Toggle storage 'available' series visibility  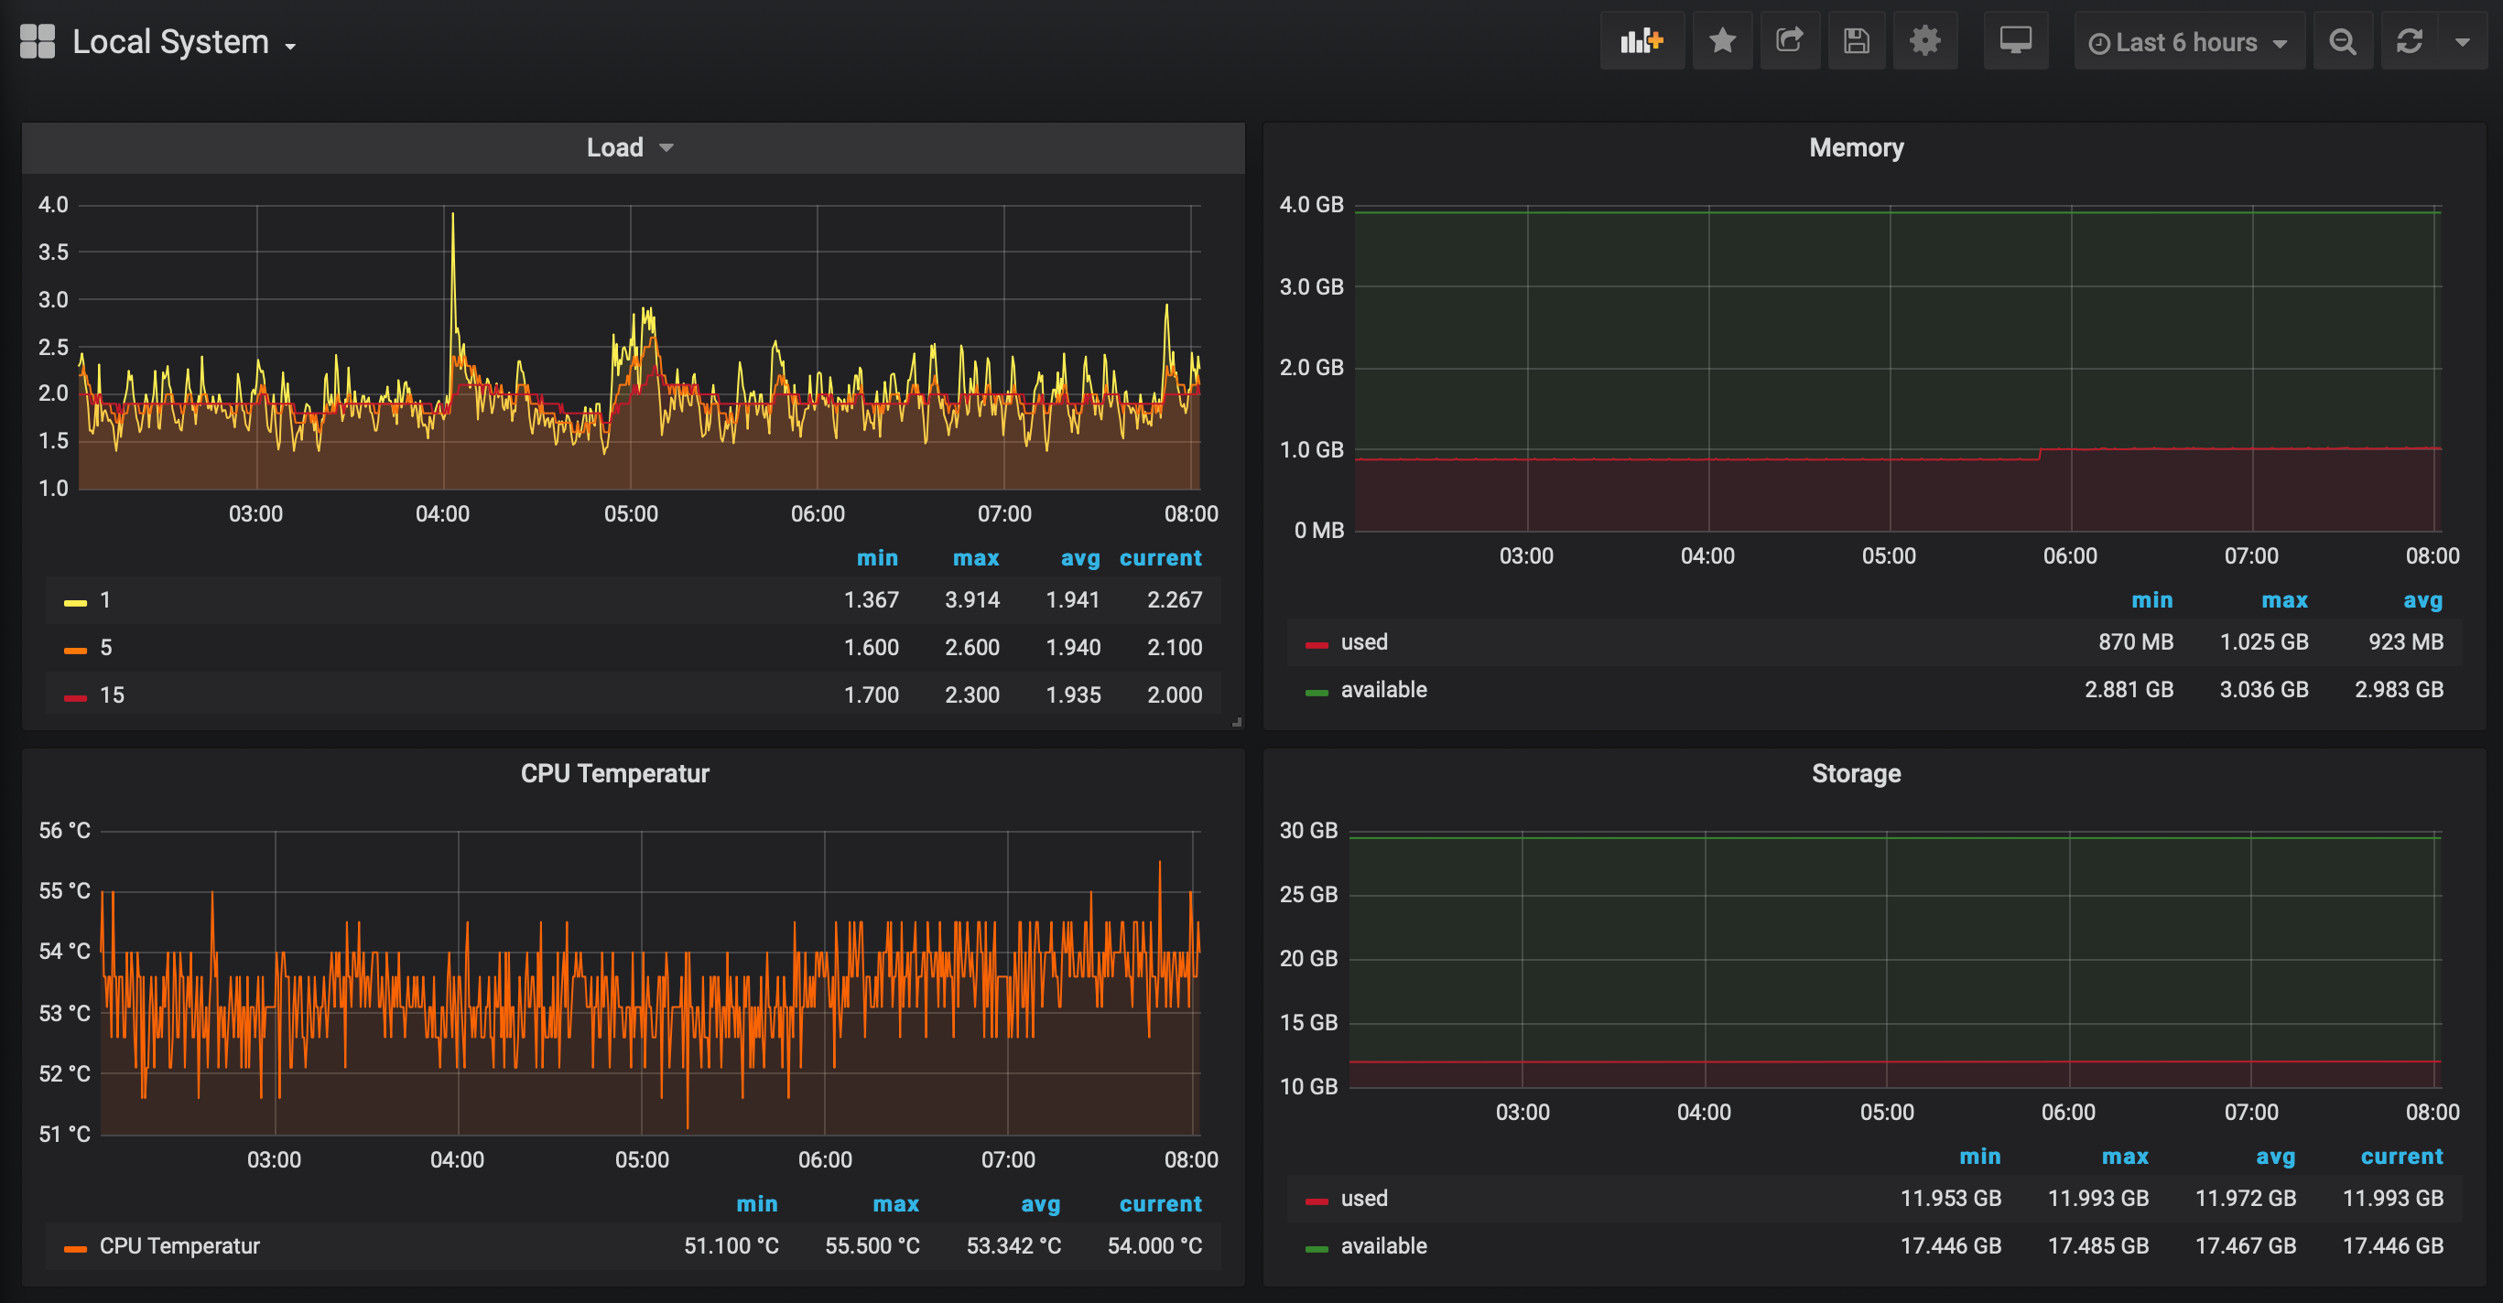pyautogui.click(x=1382, y=1246)
